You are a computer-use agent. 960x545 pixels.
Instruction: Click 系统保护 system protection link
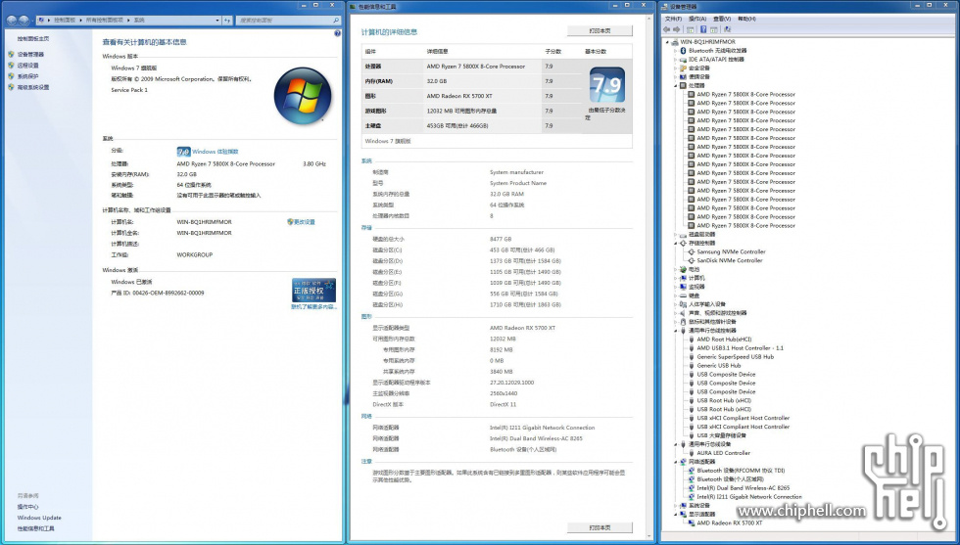pos(28,76)
